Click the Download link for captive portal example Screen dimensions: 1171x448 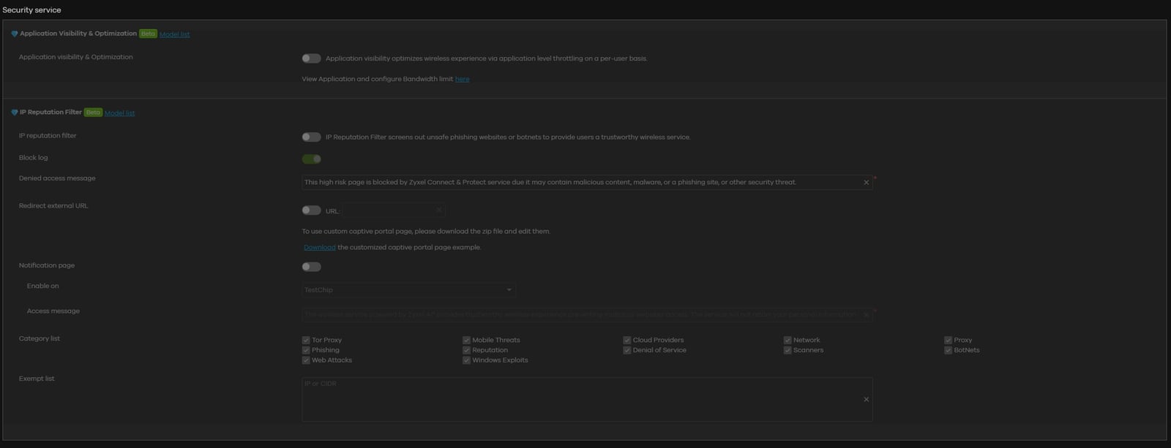pos(319,248)
